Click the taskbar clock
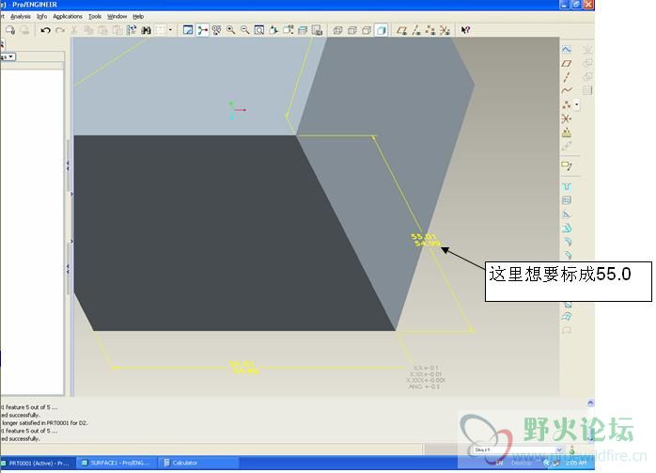Screen dimensions: 656x473 576,463
